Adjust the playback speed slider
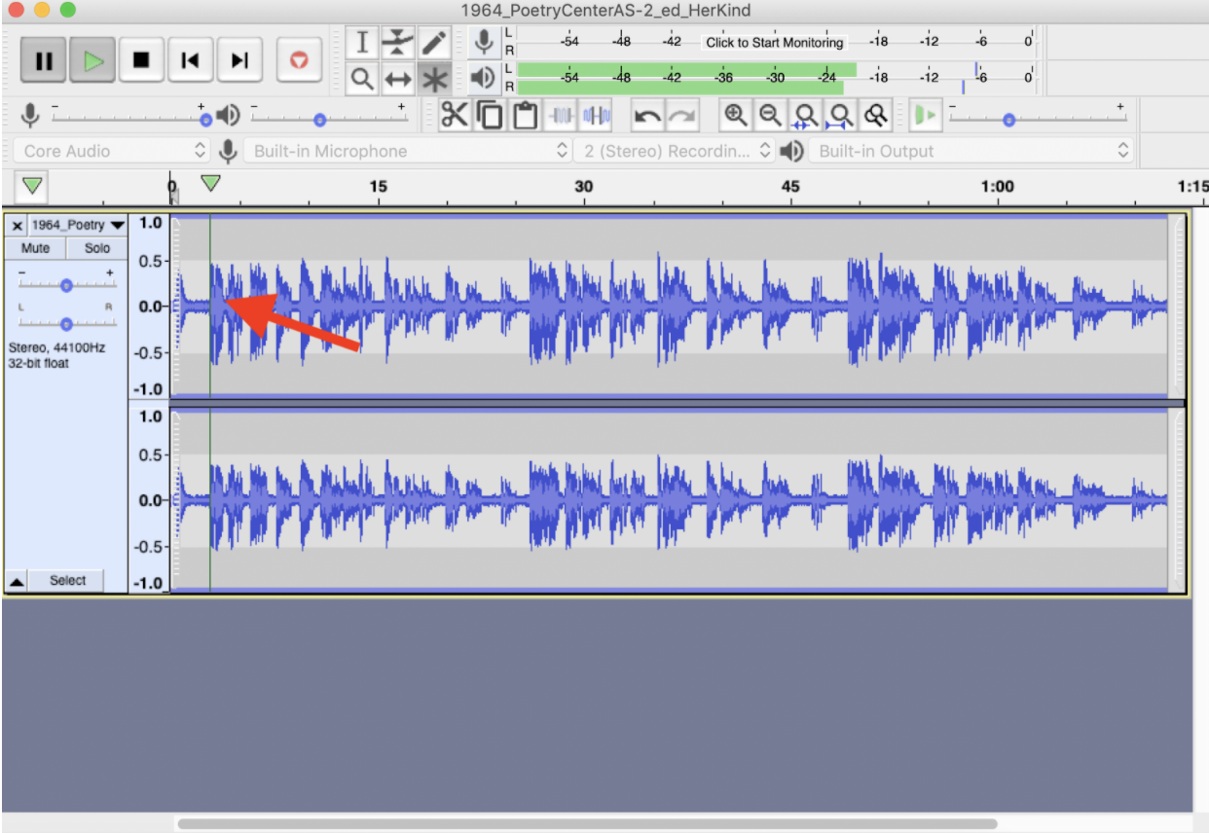Screen dimensions: 1209x833 click(x=1038, y=119)
